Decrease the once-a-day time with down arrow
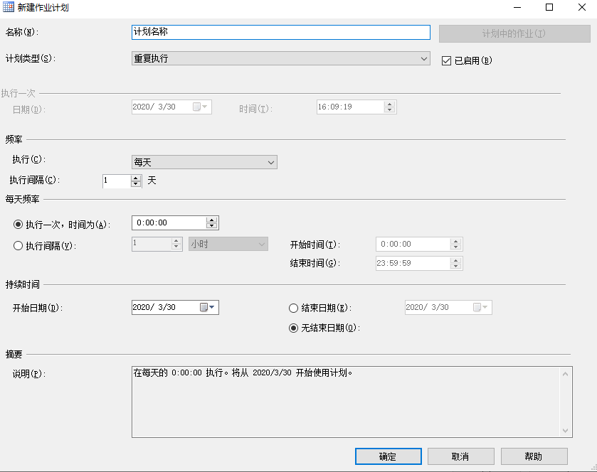This screenshot has height=472, width=597. point(212,226)
